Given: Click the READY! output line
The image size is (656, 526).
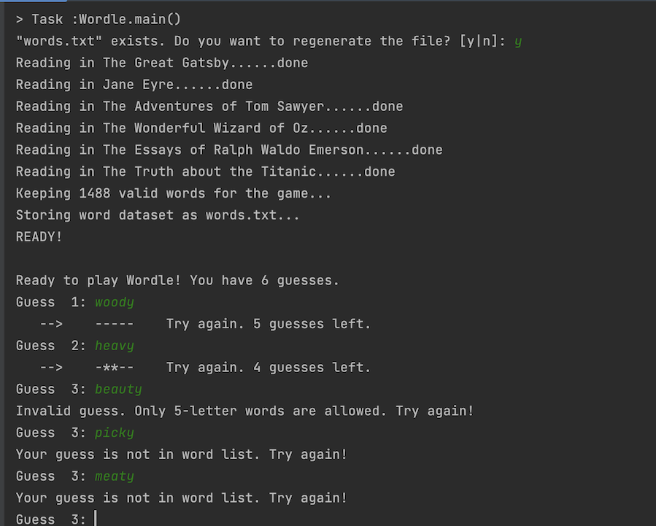Looking at the screenshot, I should pos(39,236).
